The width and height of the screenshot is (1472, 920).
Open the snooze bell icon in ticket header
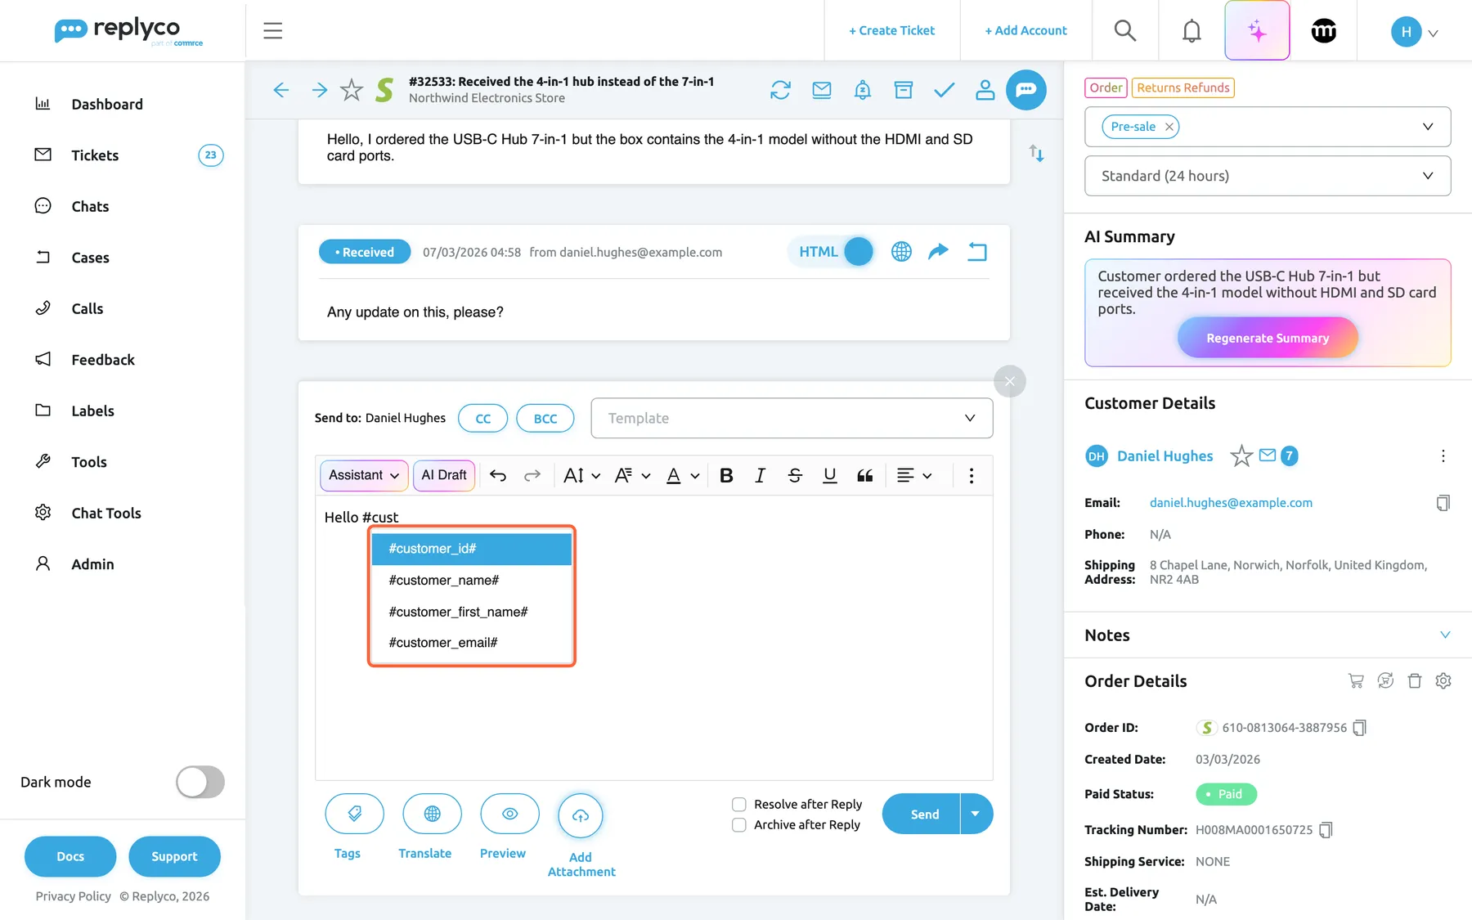[x=862, y=90]
